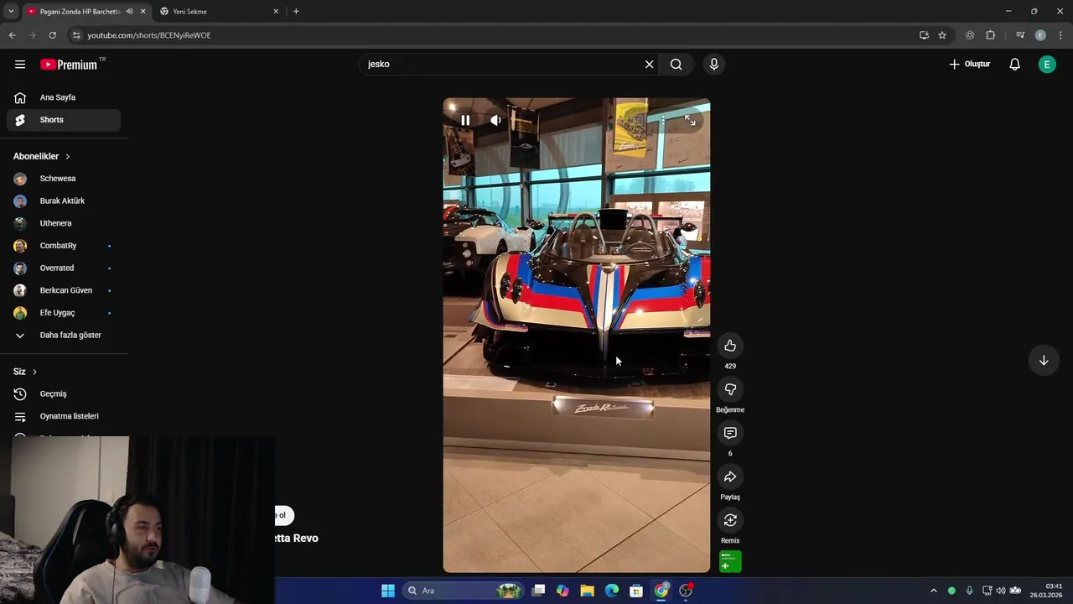Viewport: 1073px width, 604px height.
Task: Open the Uthenera channel
Action: [64, 223]
